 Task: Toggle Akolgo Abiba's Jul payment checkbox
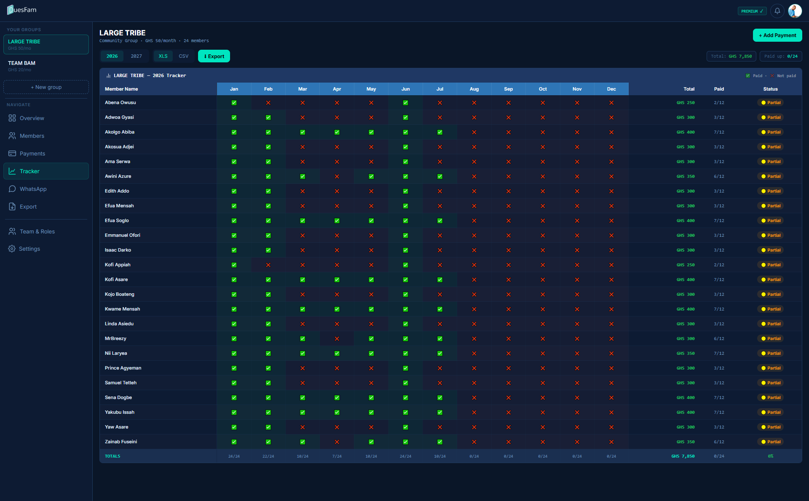tap(440, 132)
